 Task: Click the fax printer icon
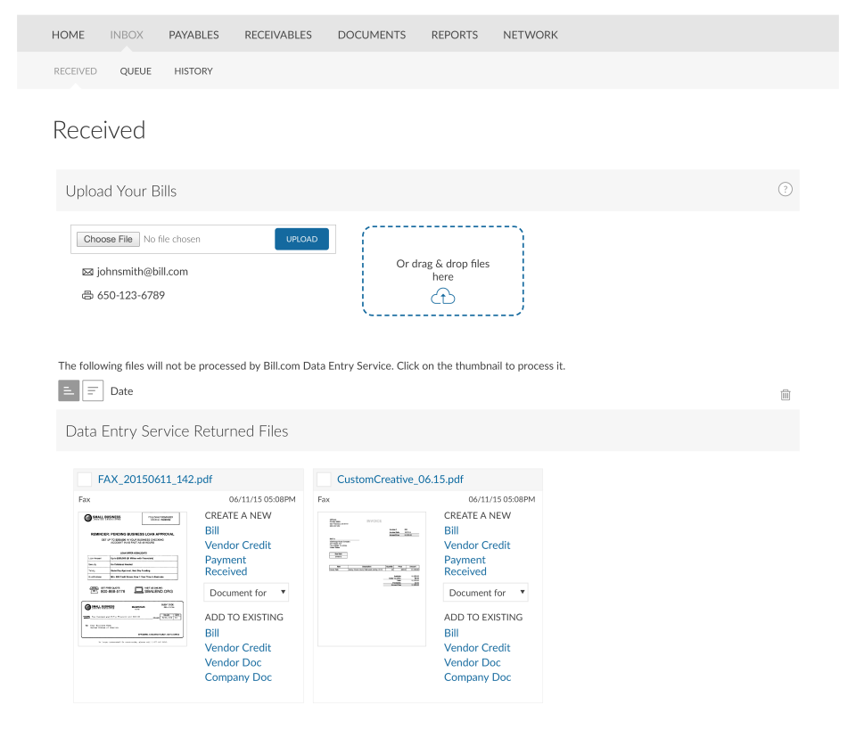[87, 296]
